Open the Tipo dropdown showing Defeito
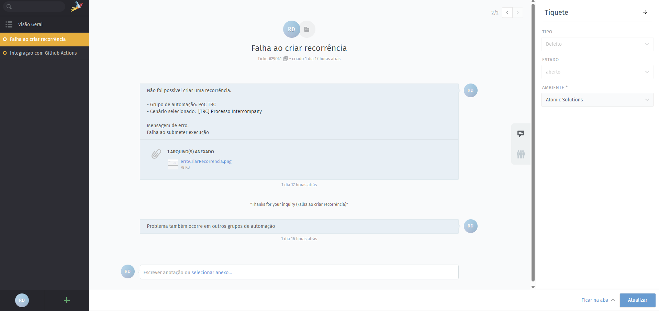This screenshot has width=659, height=311. pyautogui.click(x=597, y=44)
